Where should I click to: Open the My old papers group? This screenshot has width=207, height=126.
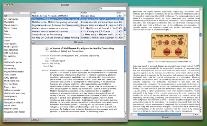tap(17, 25)
